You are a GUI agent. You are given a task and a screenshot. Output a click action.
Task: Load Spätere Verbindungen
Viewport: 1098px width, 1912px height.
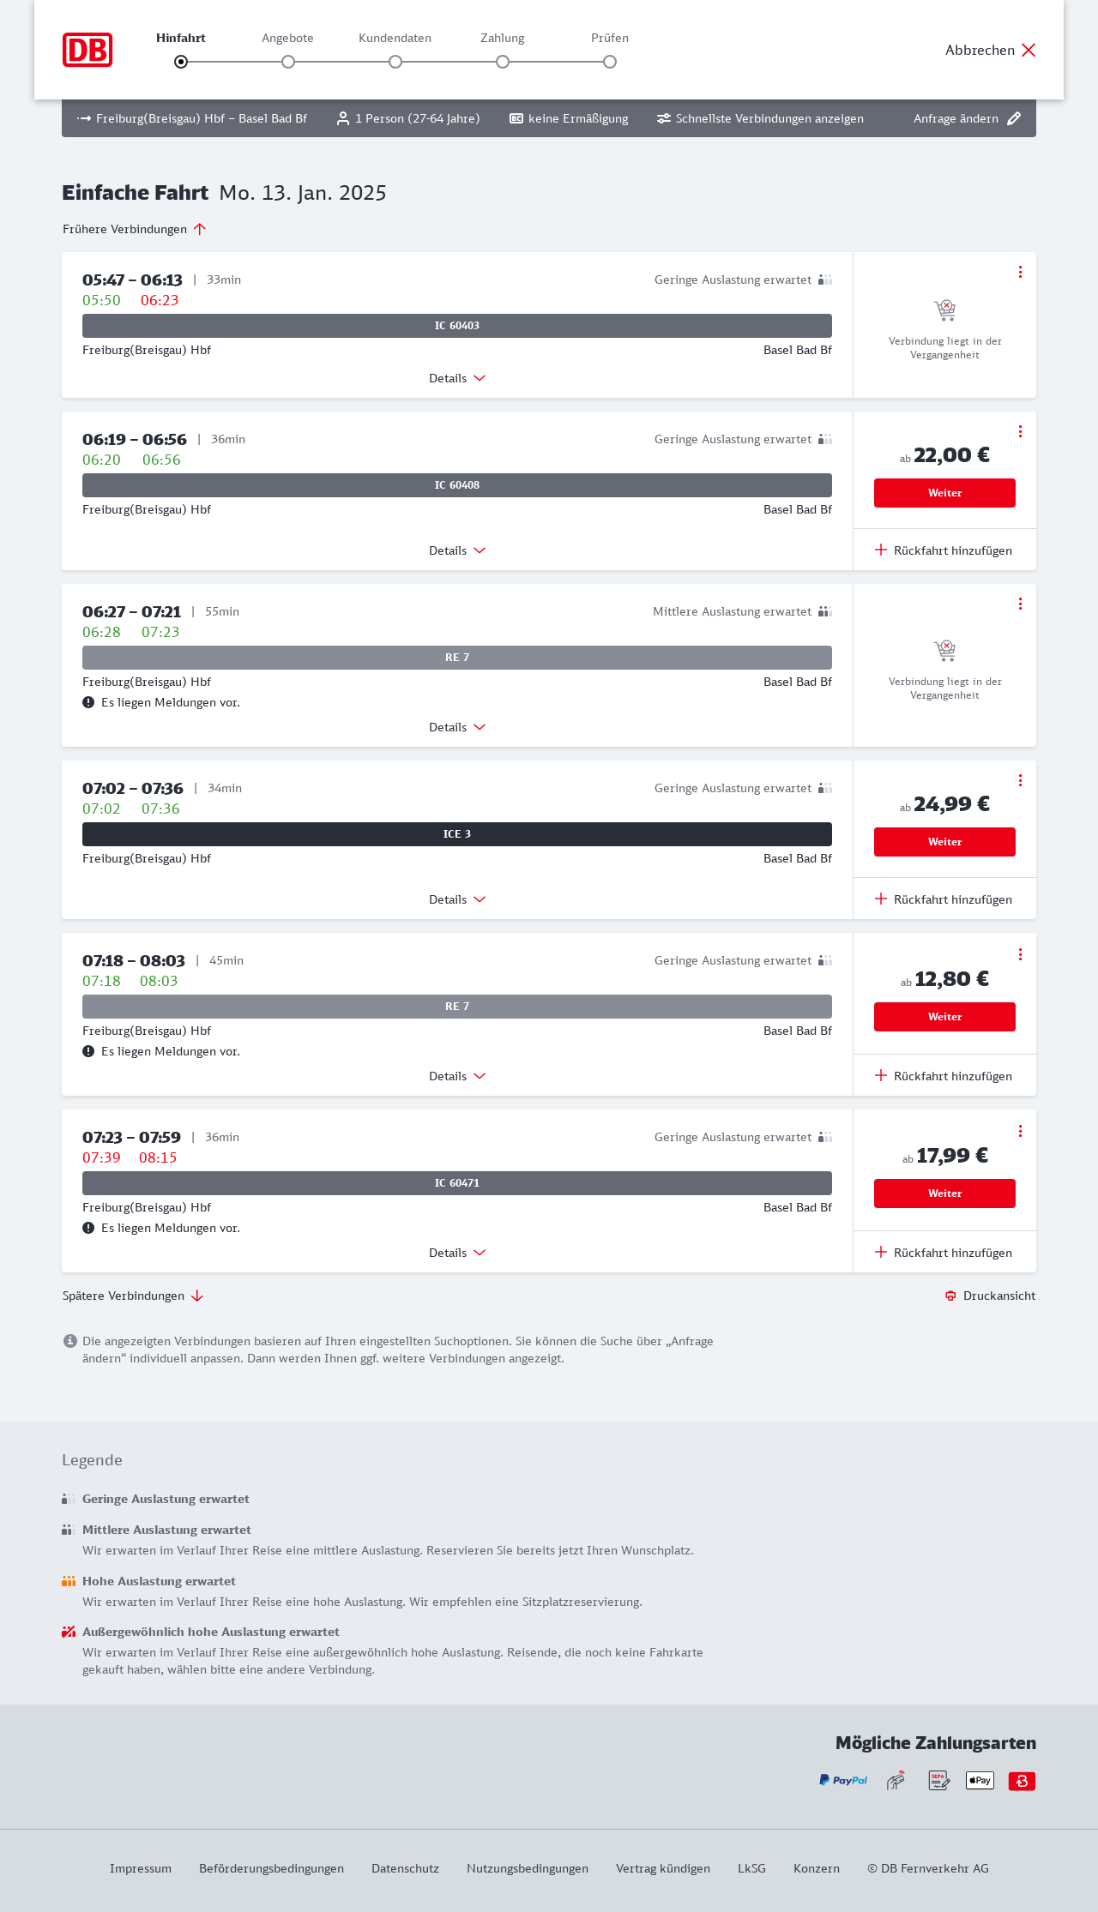point(133,1296)
